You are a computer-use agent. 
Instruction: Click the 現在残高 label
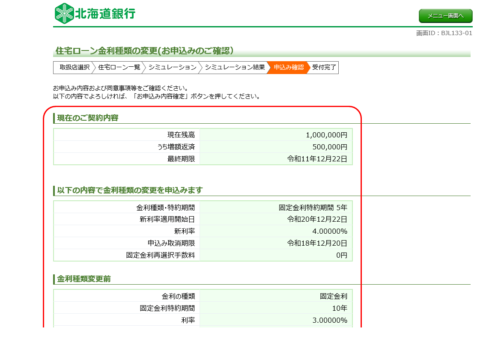pos(181,135)
